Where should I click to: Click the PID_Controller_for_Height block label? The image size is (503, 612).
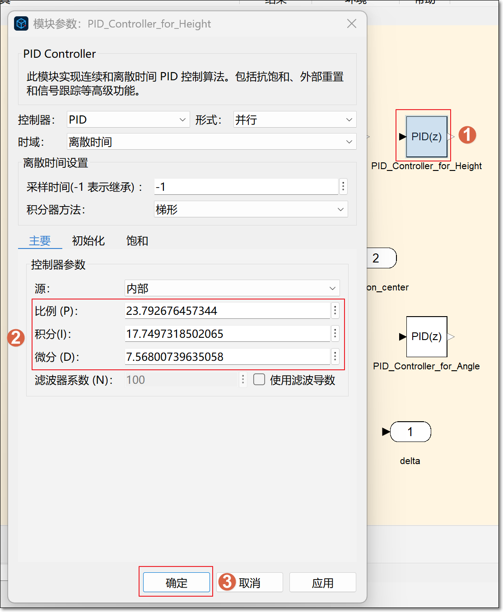(426, 166)
